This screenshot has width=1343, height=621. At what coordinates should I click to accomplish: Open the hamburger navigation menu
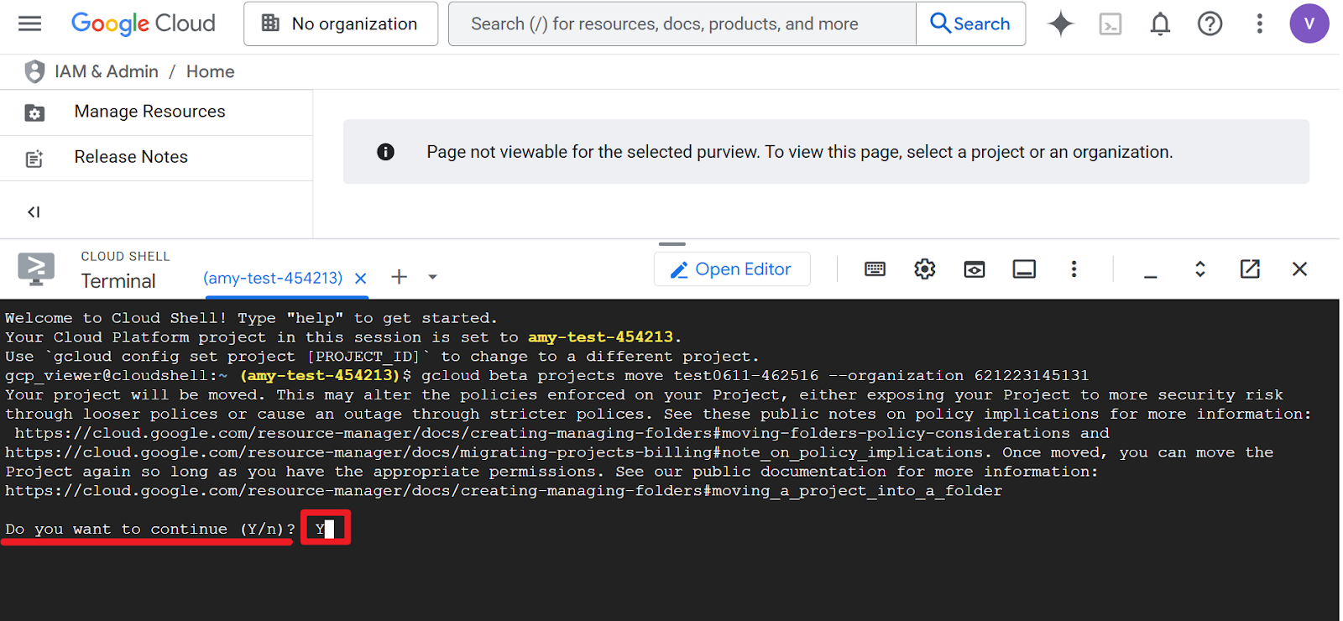(x=29, y=23)
